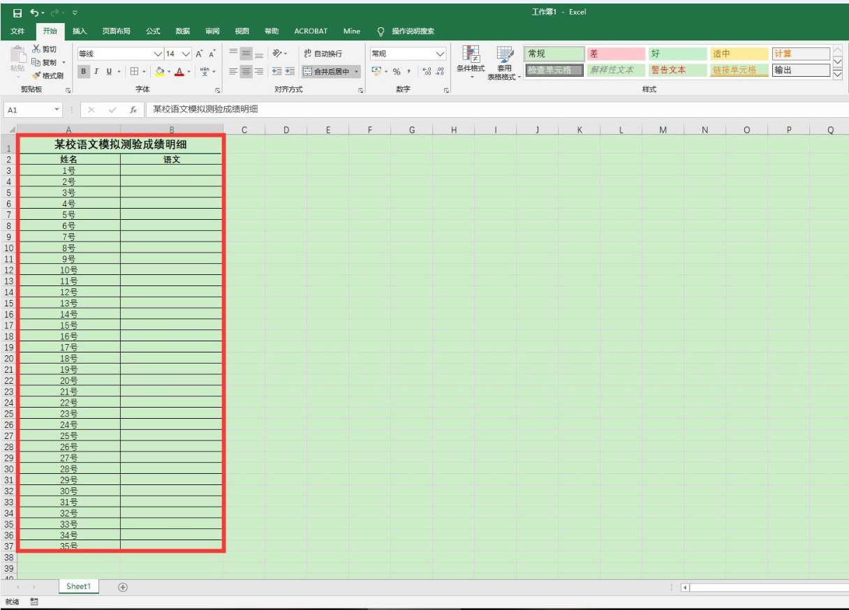Open the accounting number format icon
This screenshot has width=849, height=610.
click(x=376, y=71)
